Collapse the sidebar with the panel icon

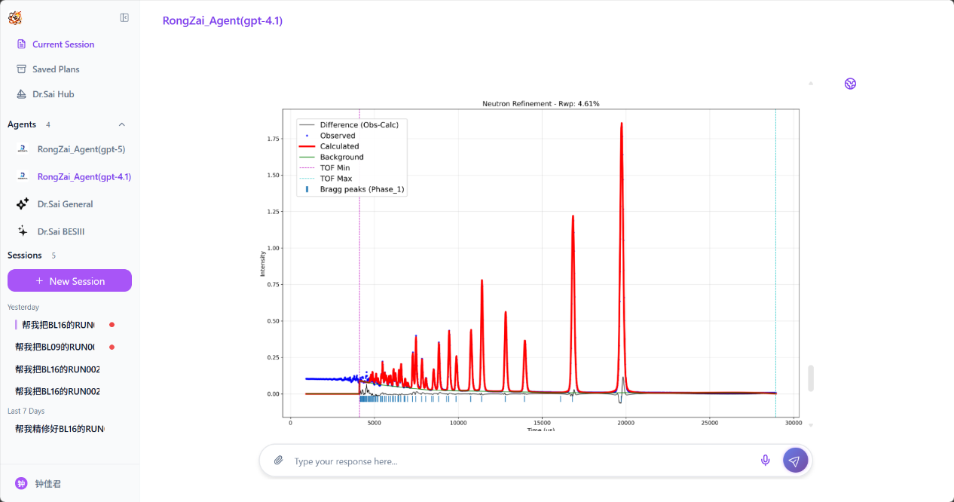click(124, 18)
